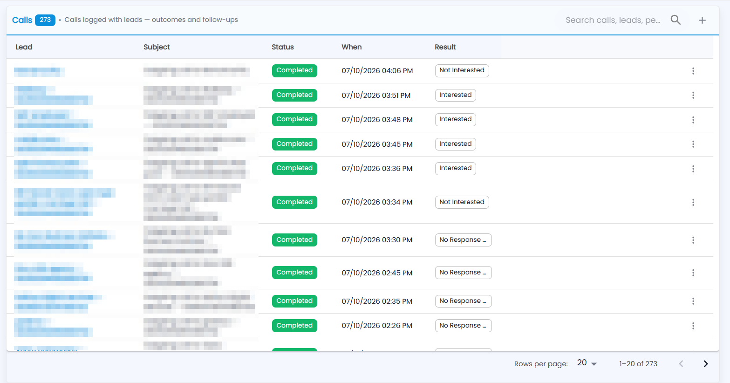This screenshot has height=383, width=730.
Task: Click Completed status on 02:26 PM row
Action: [294, 326]
